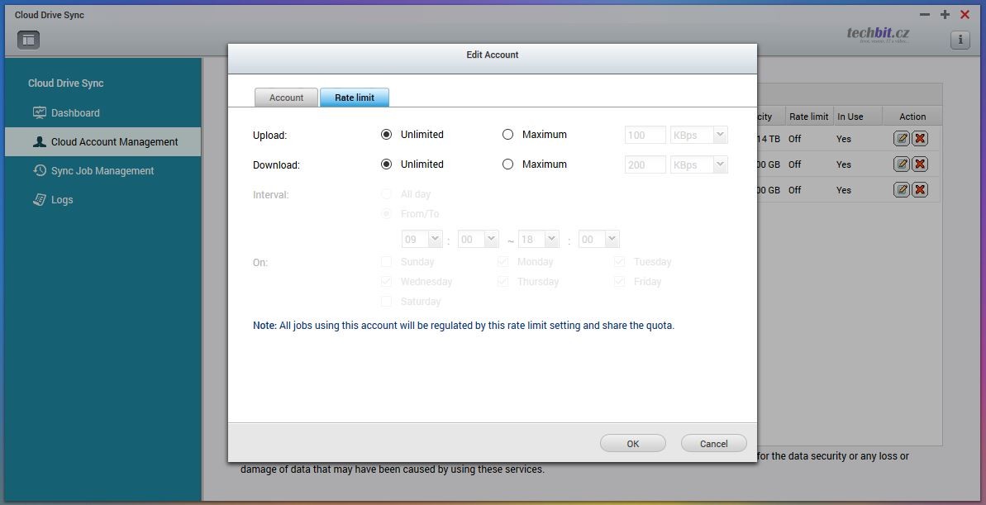The image size is (986, 505).
Task: Select Unlimited for Download
Action: click(386, 164)
